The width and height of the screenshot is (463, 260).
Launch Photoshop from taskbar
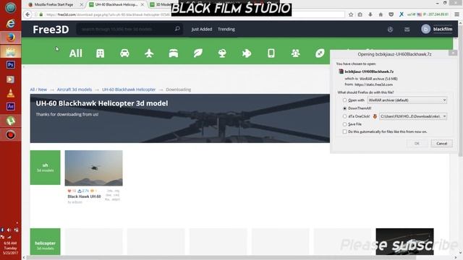[x=11, y=64]
